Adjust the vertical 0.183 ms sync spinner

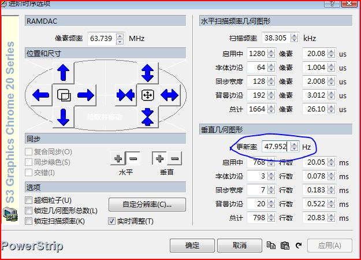click(332, 190)
